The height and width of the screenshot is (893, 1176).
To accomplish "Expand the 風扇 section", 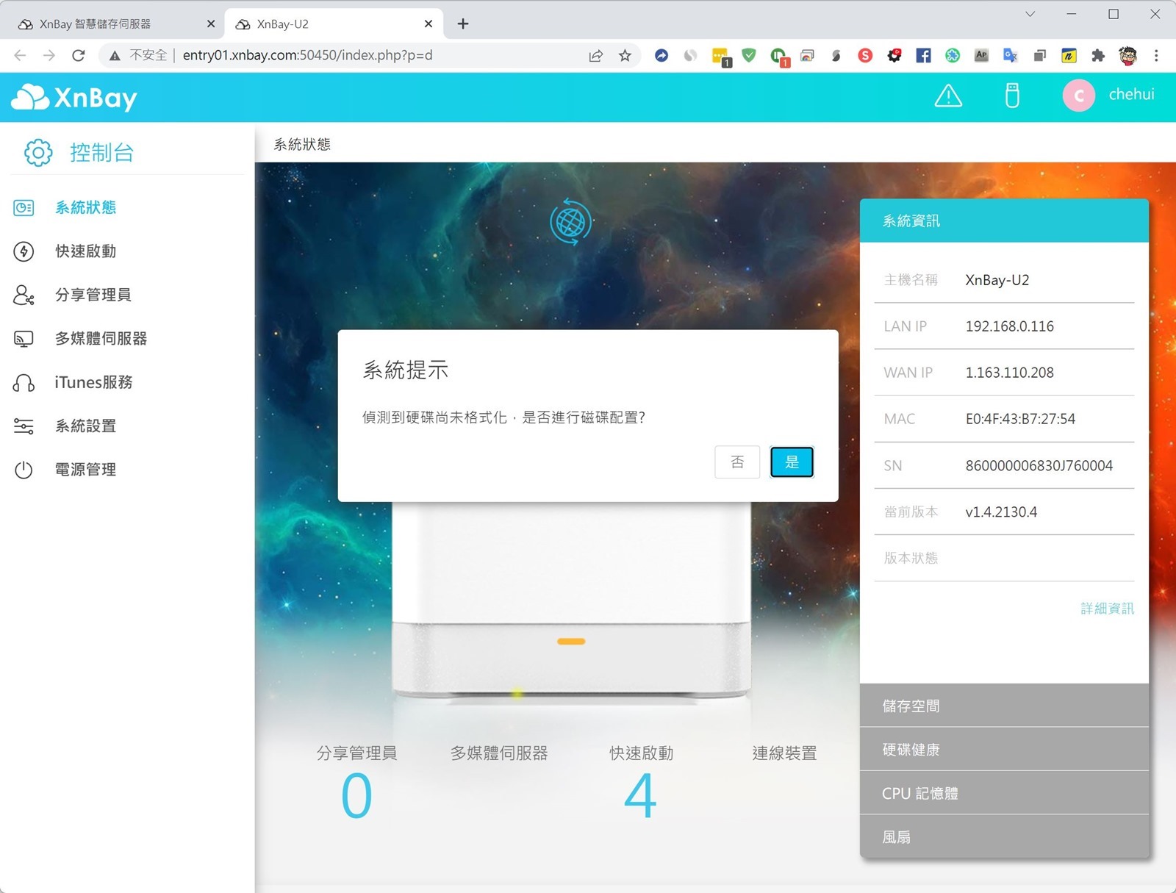I will click(x=1004, y=837).
